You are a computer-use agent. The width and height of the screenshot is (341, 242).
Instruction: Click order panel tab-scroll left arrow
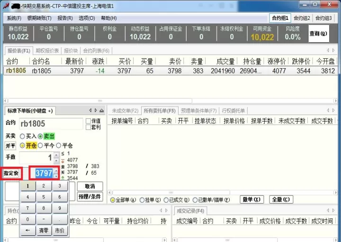coord(90,110)
